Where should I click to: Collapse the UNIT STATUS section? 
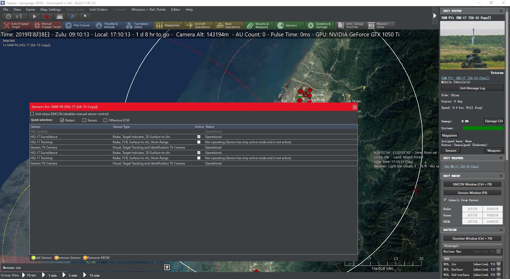click(501, 11)
